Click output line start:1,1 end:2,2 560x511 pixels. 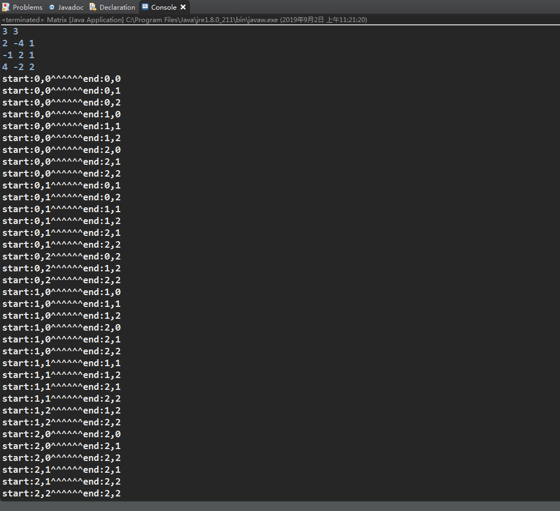pos(61,399)
